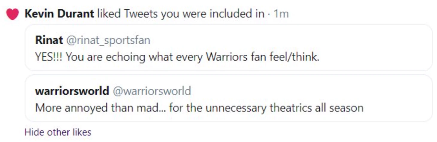Screen dimensions: 437x142
Task: Click the @rinat_sportsfan handle
Action: pos(108,40)
